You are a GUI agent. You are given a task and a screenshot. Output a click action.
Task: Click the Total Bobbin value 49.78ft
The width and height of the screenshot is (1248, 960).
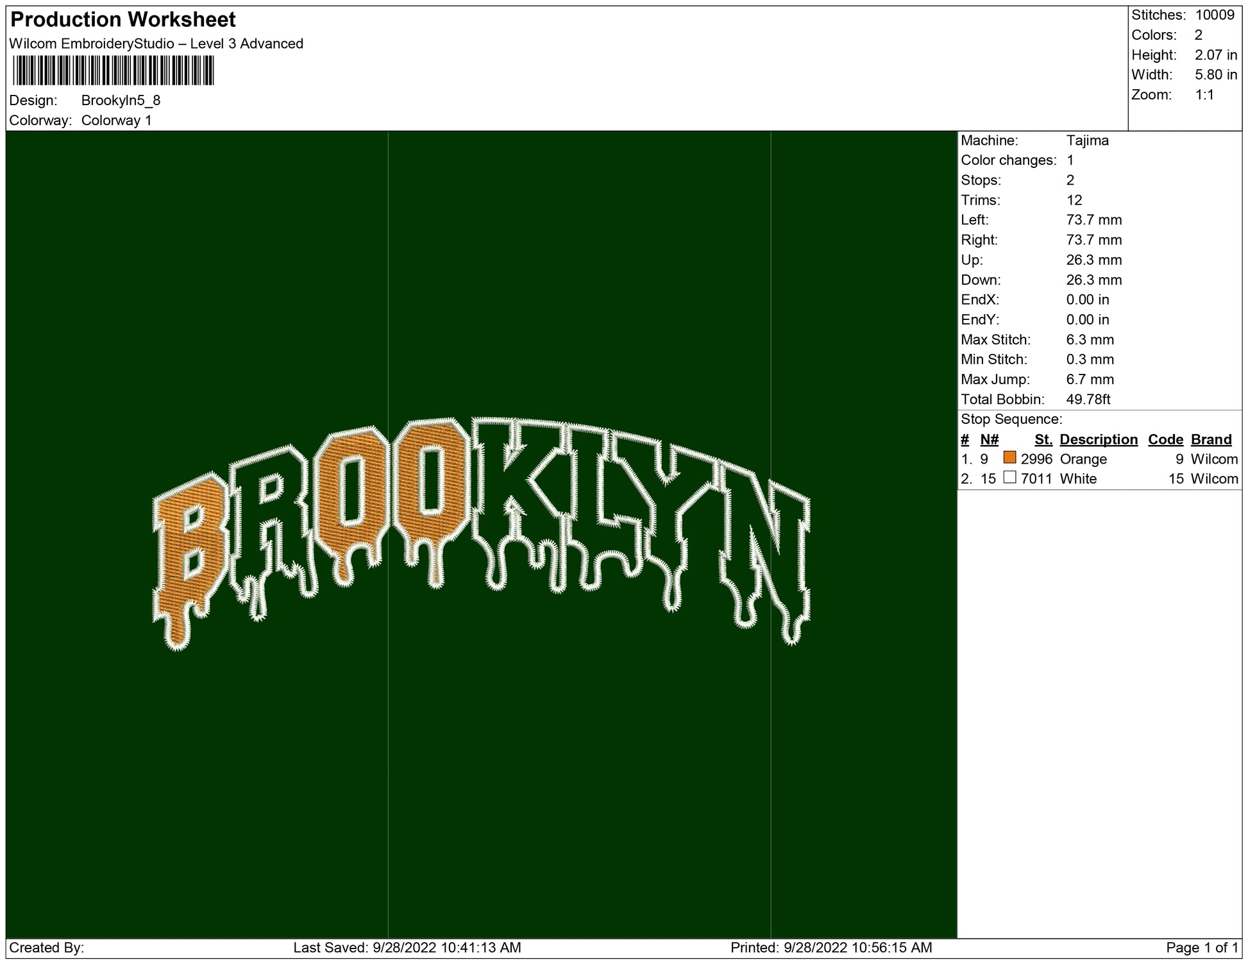(x=1088, y=400)
